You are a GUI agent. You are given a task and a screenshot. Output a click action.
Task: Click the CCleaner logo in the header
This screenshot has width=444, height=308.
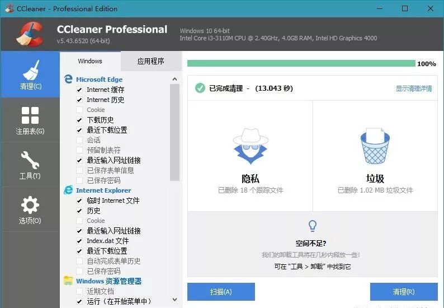click(x=30, y=34)
